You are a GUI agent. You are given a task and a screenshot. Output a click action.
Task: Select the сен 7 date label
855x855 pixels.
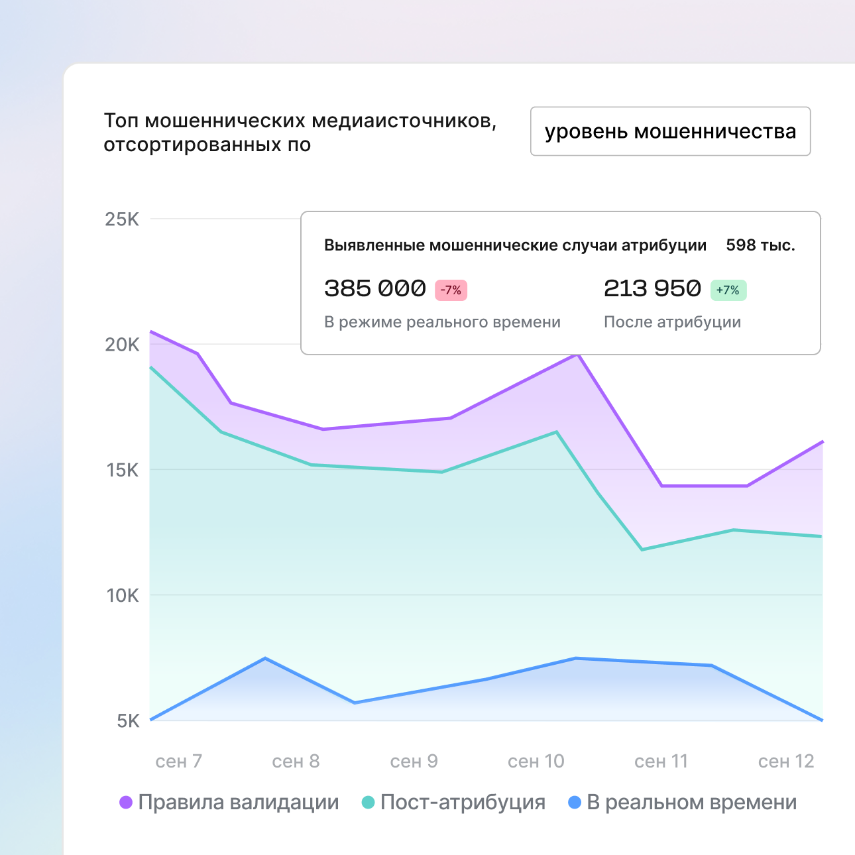pos(178,762)
